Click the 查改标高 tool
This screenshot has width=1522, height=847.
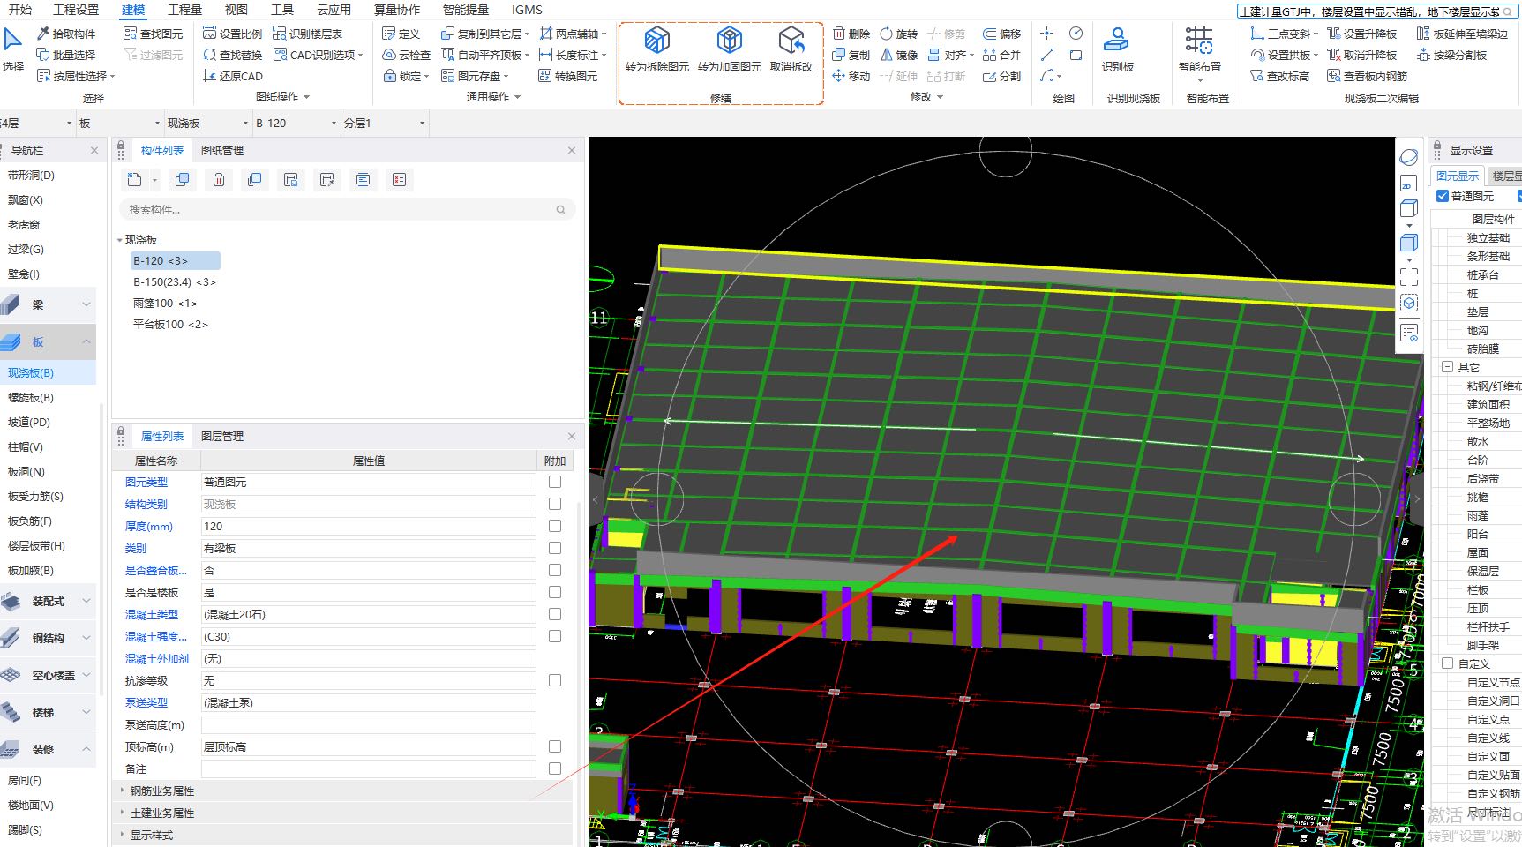click(1279, 76)
